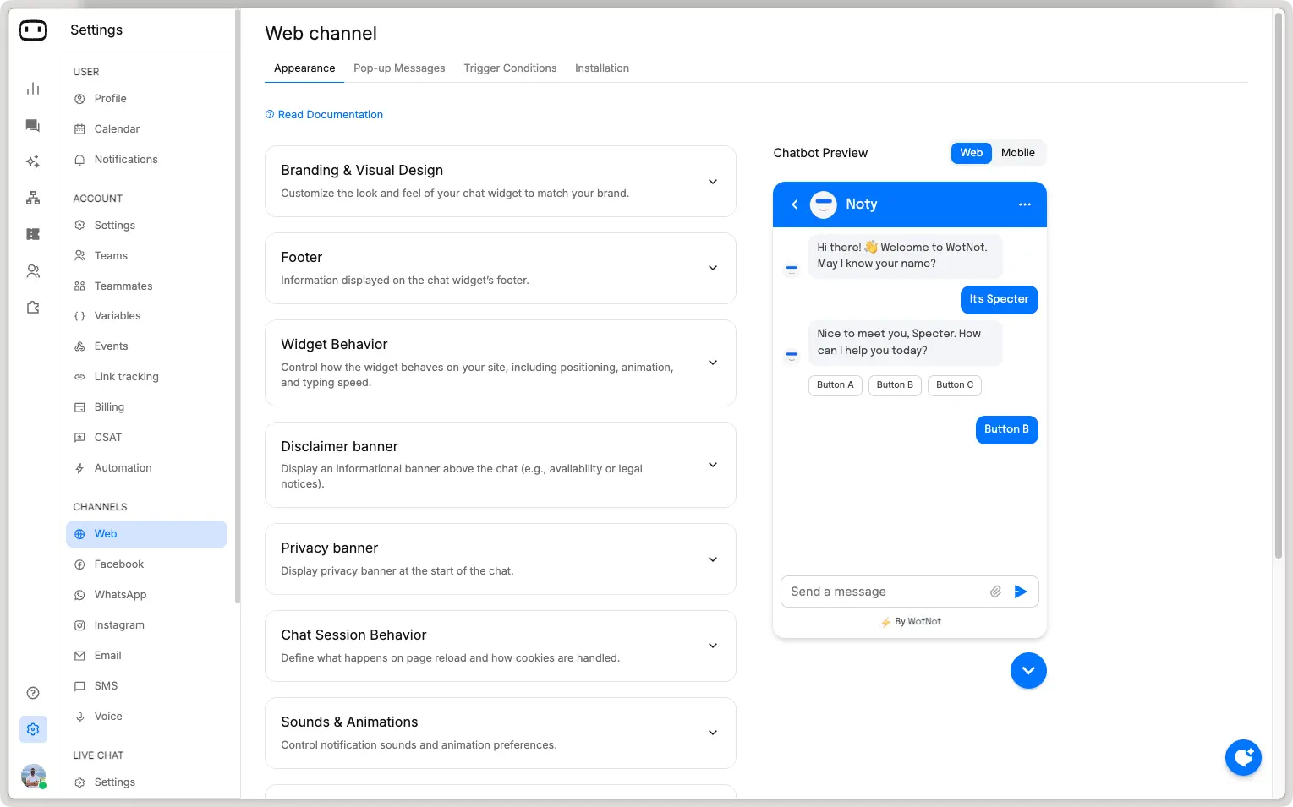
Task: Select the Web preview toggle
Action: click(x=971, y=153)
